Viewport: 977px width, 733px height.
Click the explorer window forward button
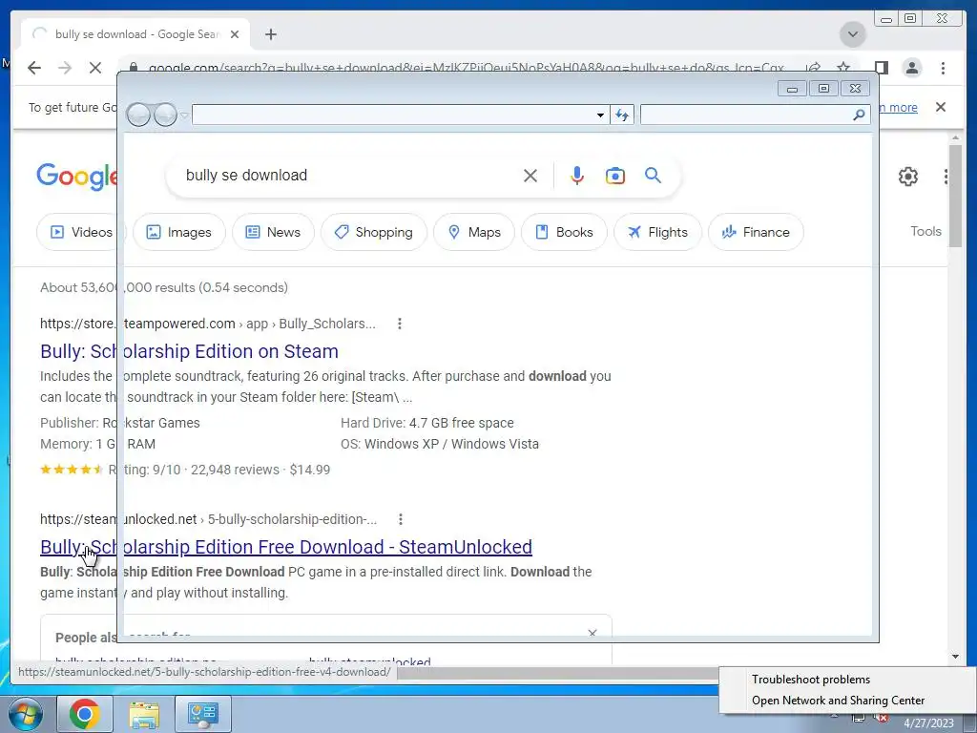tap(165, 115)
